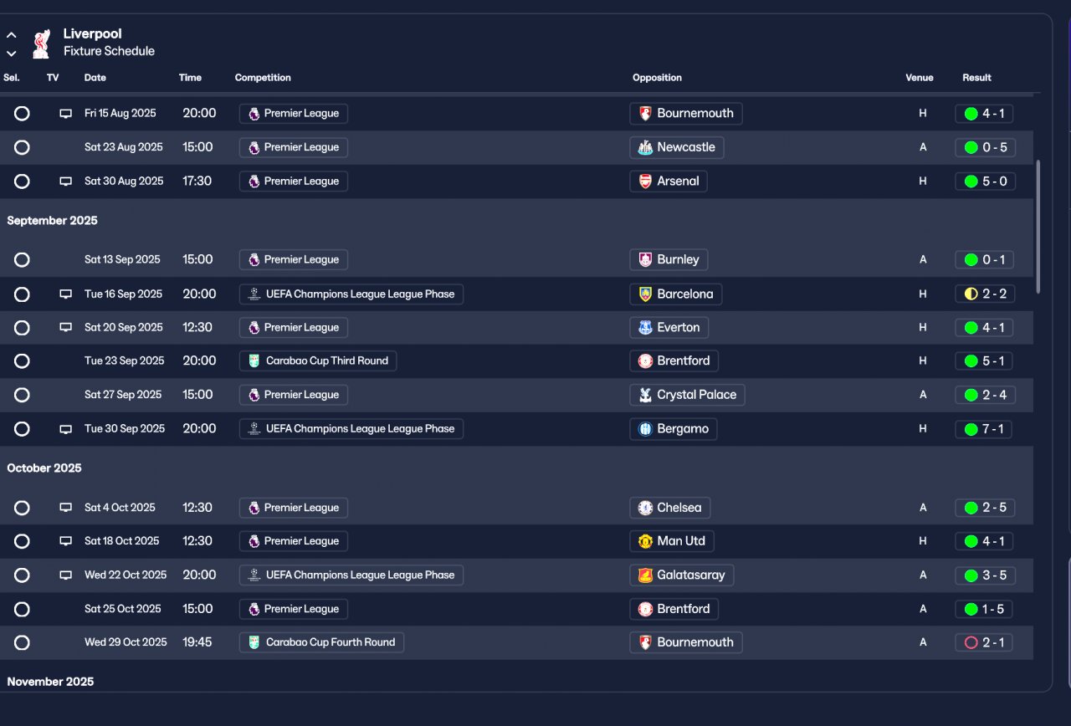
Task: Select the Newcastle fixture radio button
Action: click(x=22, y=147)
